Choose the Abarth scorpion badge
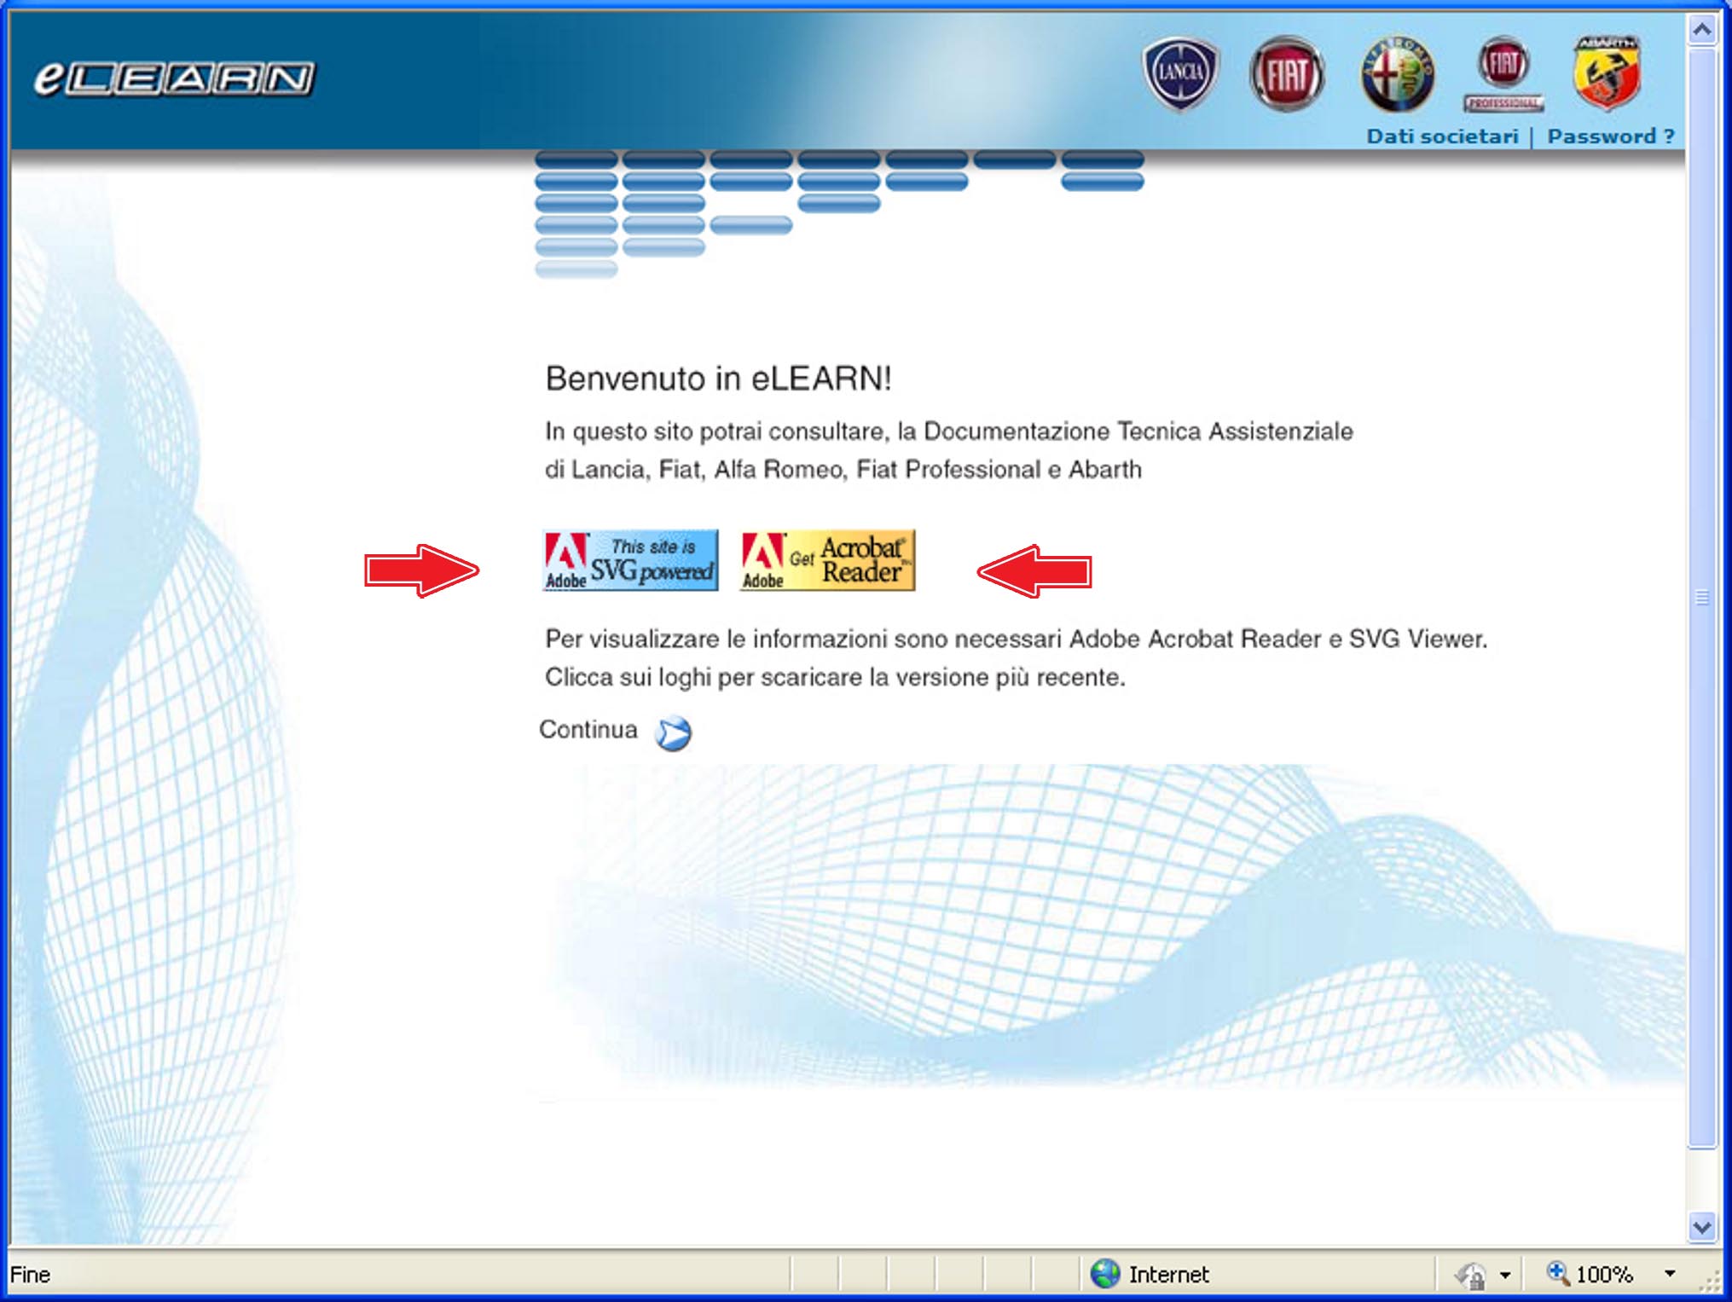Viewport: 1732px width, 1302px height. [x=1606, y=74]
